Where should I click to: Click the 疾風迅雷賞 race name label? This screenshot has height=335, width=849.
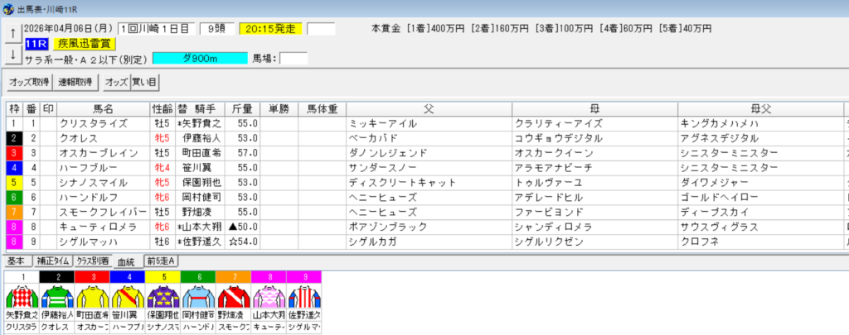85,44
